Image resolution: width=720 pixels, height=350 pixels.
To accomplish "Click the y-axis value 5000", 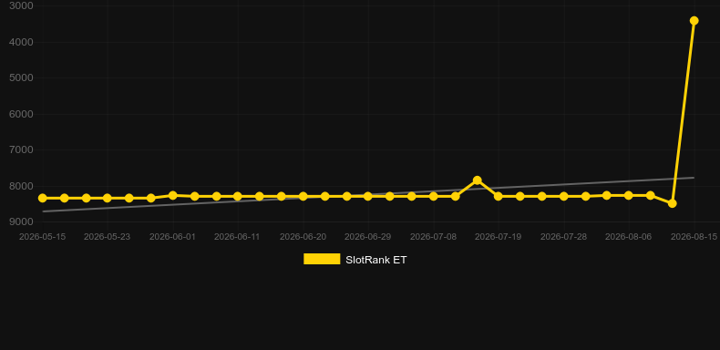I will pyautogui.click(x=21, y=78).
